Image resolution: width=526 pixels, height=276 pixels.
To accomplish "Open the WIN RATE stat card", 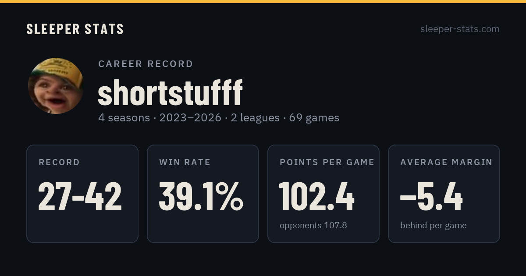I will click(203, 194).
